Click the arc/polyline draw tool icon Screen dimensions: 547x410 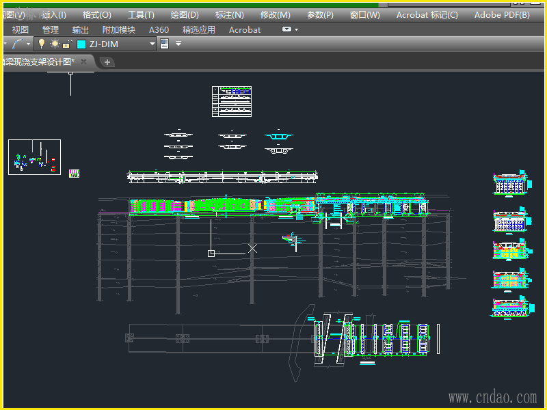(18, 44)
